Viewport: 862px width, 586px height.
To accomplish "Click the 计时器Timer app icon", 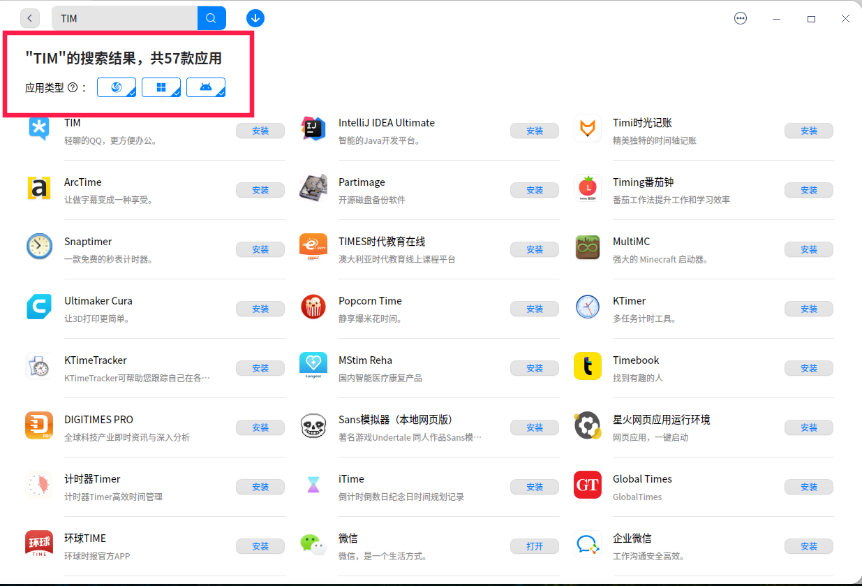I will (39, 485).
